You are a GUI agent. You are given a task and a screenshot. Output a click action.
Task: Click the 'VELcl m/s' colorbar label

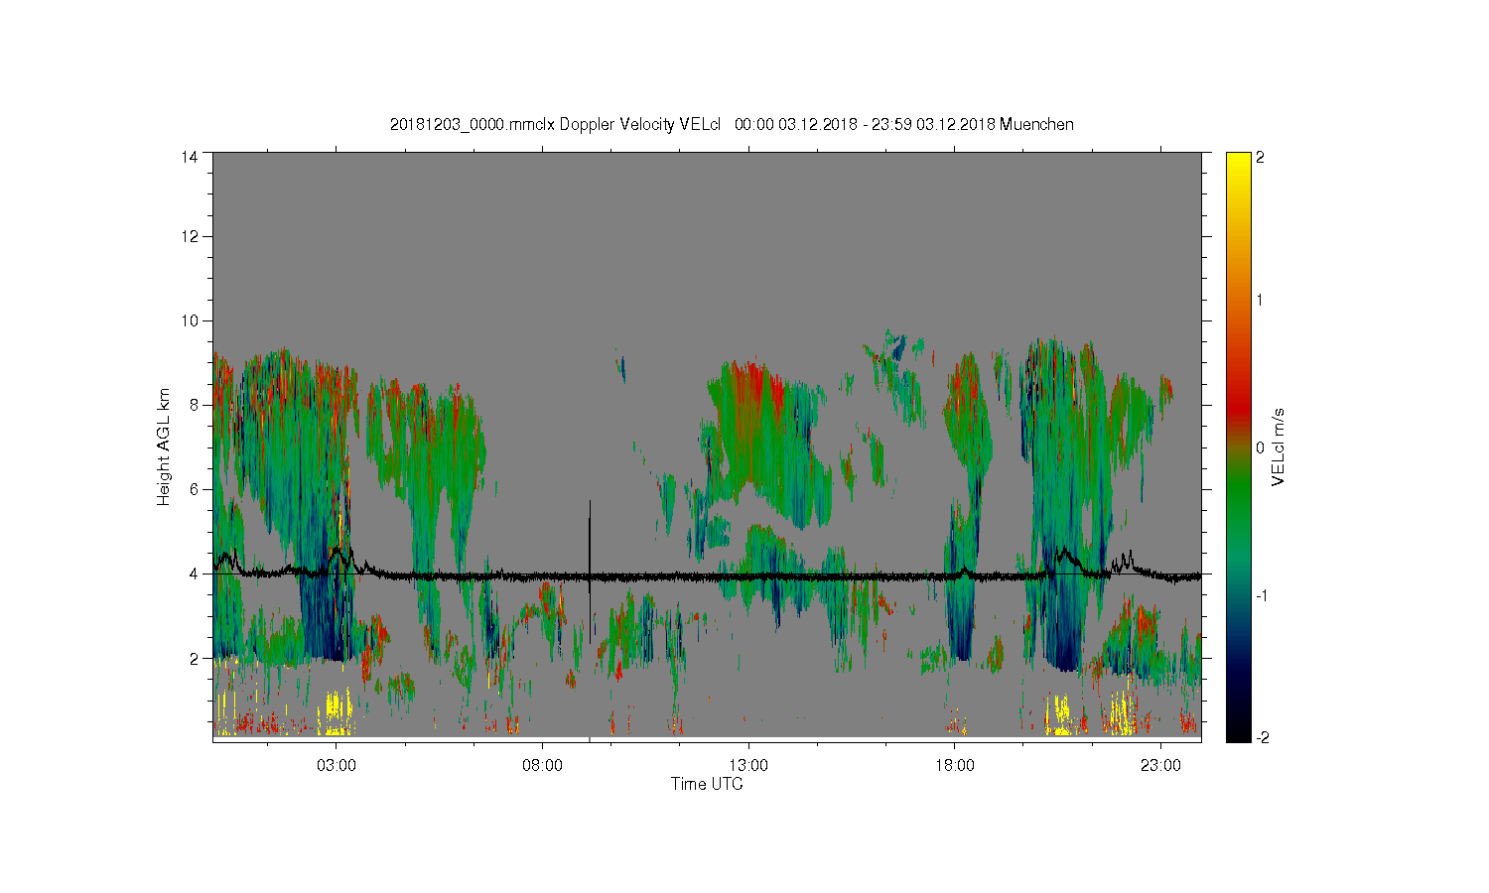pyautogui.click(x=1279, y=446)
